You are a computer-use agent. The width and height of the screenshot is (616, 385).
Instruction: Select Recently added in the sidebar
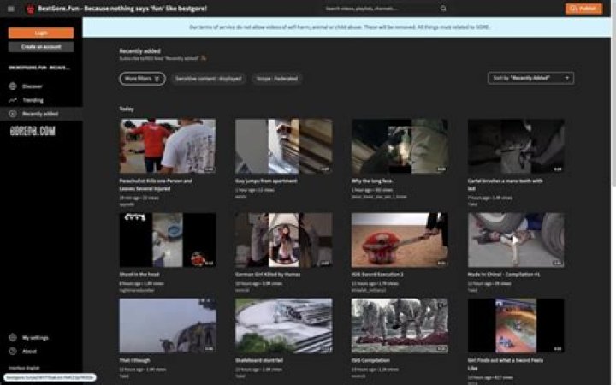click(40, 114)
